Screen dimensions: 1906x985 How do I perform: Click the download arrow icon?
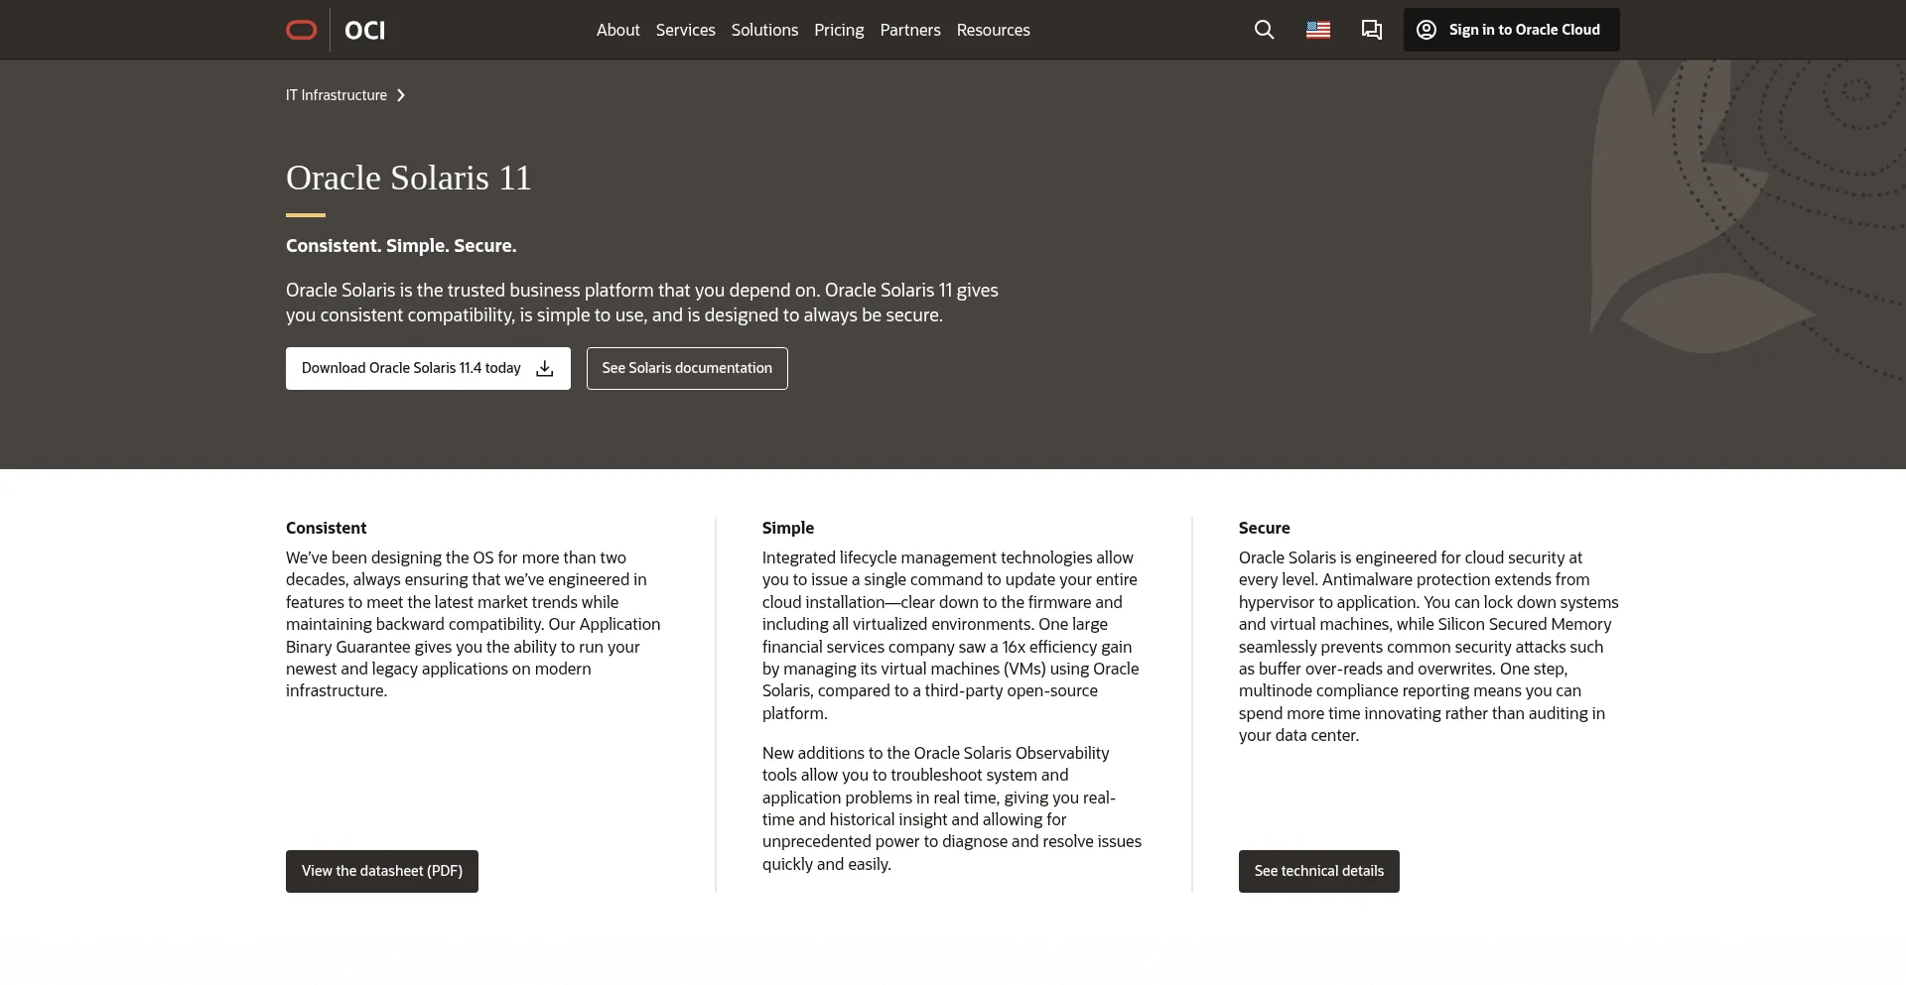coord(545,369)
